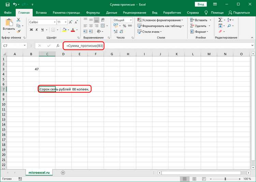Click the increase font size icon

(71, 22)
